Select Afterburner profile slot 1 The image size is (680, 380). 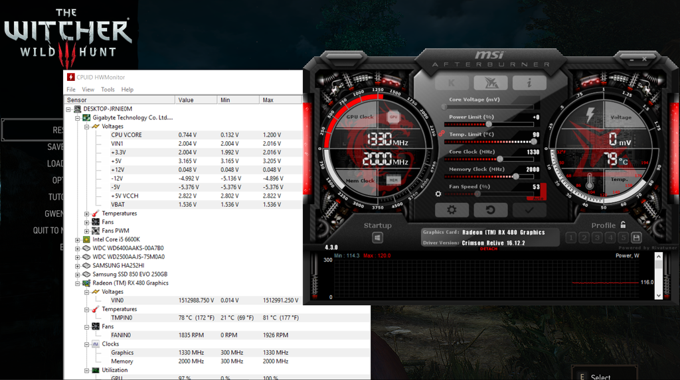click(x=571, y=237)
